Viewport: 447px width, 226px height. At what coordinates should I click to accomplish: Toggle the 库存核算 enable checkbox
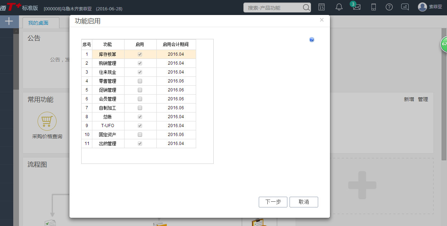140,54
